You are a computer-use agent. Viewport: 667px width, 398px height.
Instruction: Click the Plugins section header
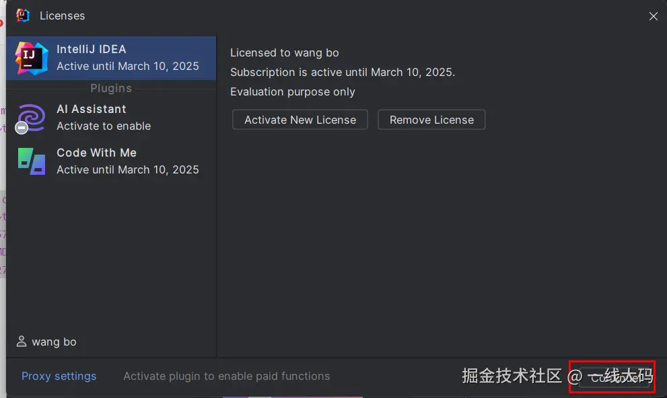coord(111,88)
